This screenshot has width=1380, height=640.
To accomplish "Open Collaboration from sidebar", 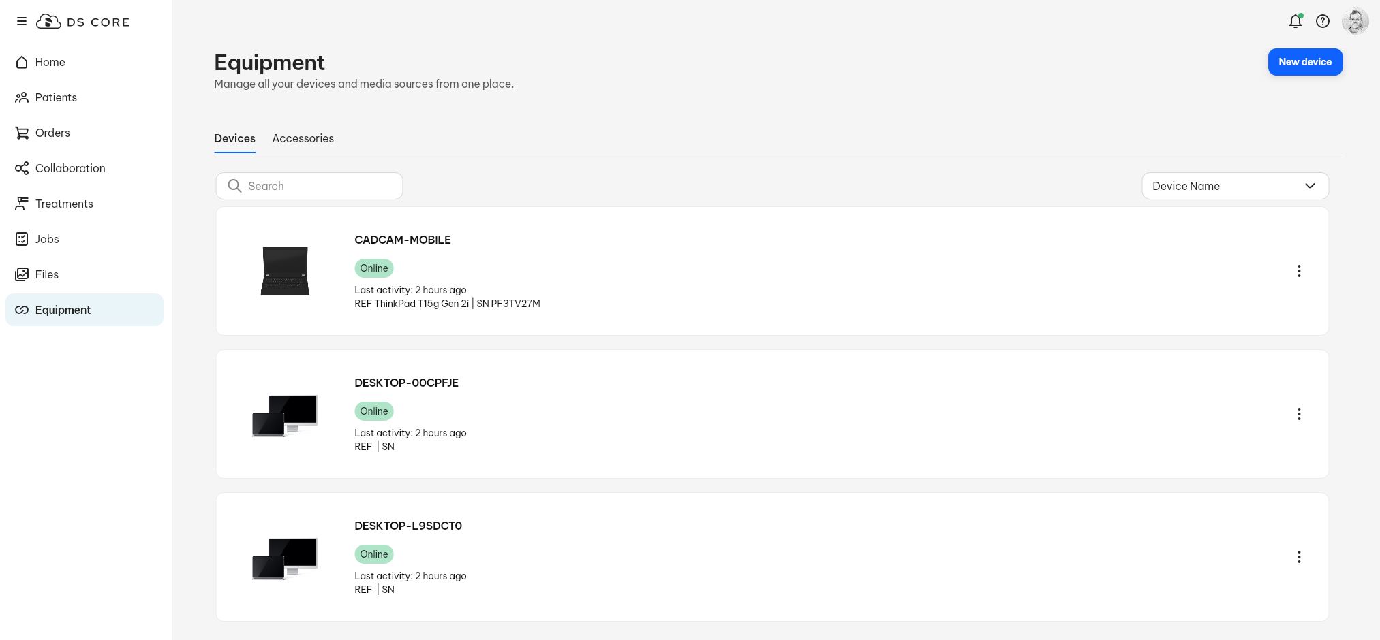I will [x=70, y=168].
